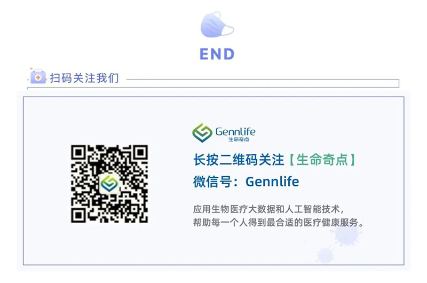The width and height of the screenshot is (427, 283).
Task: Click the QR code bottom-left finder square
Action: pyautogui.click(x=78, y=215)
